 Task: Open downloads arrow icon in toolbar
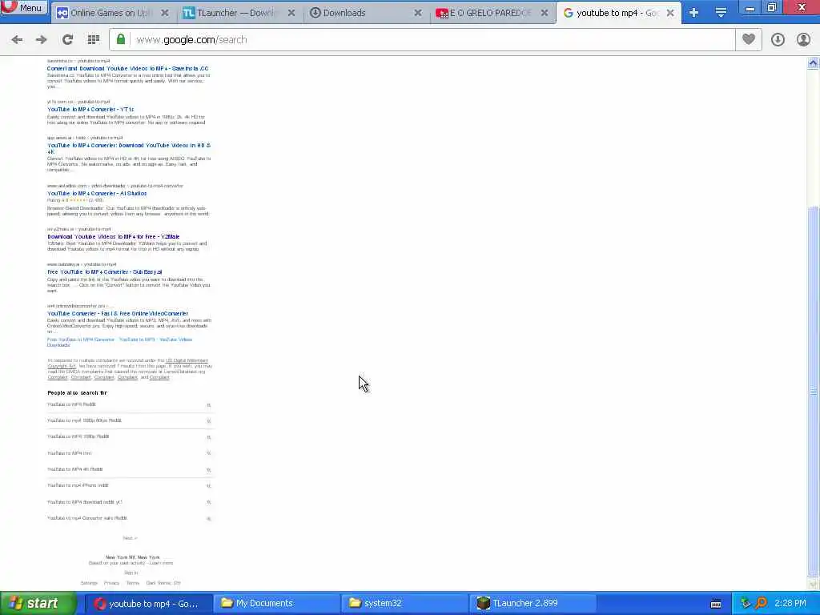[x=778, y=40]
